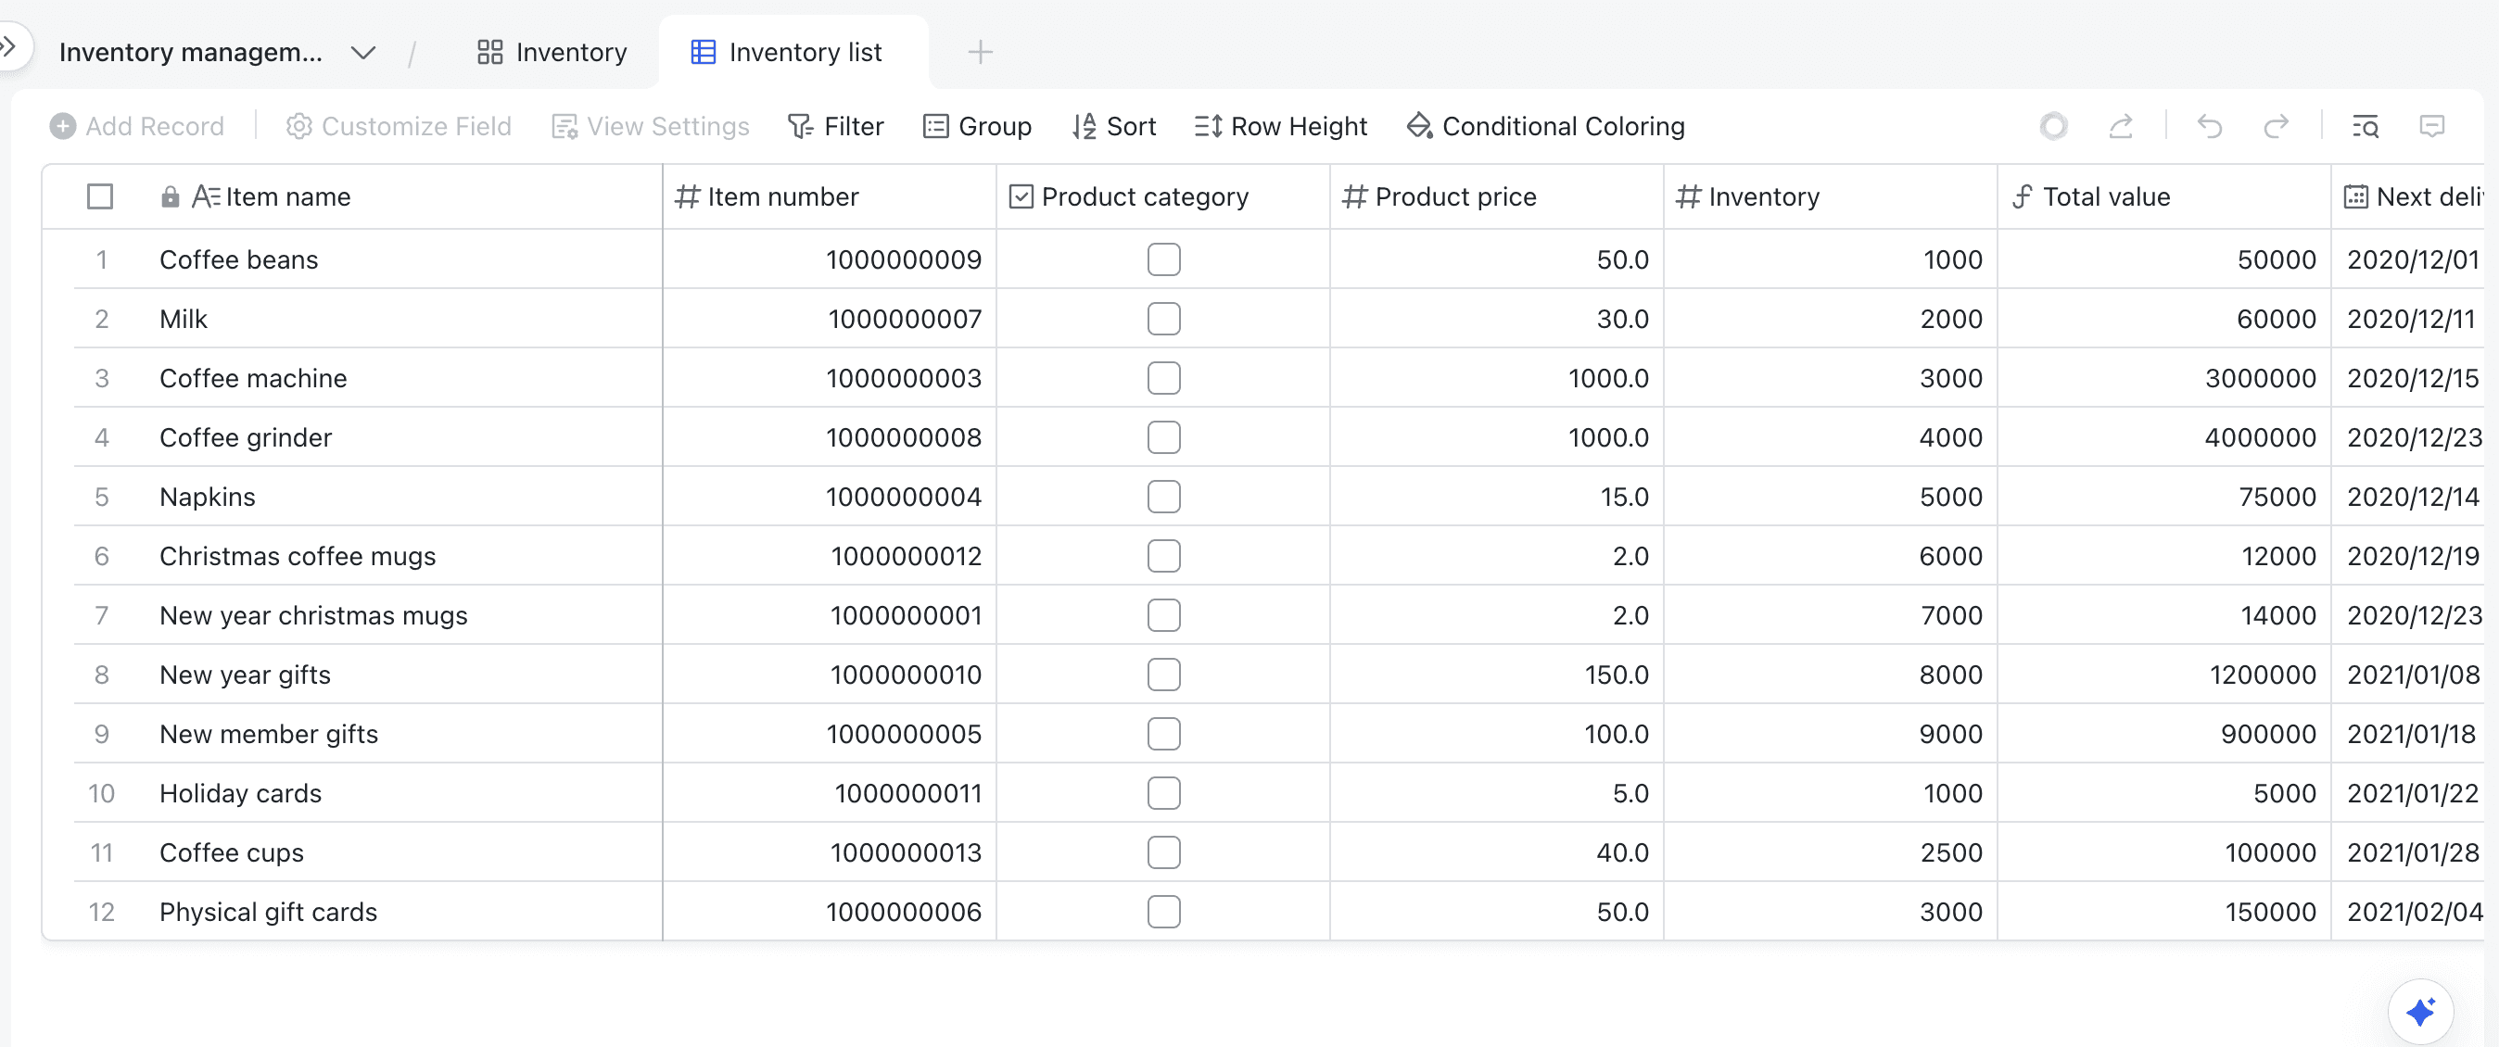Add a new view with plus

pos(980,52)
